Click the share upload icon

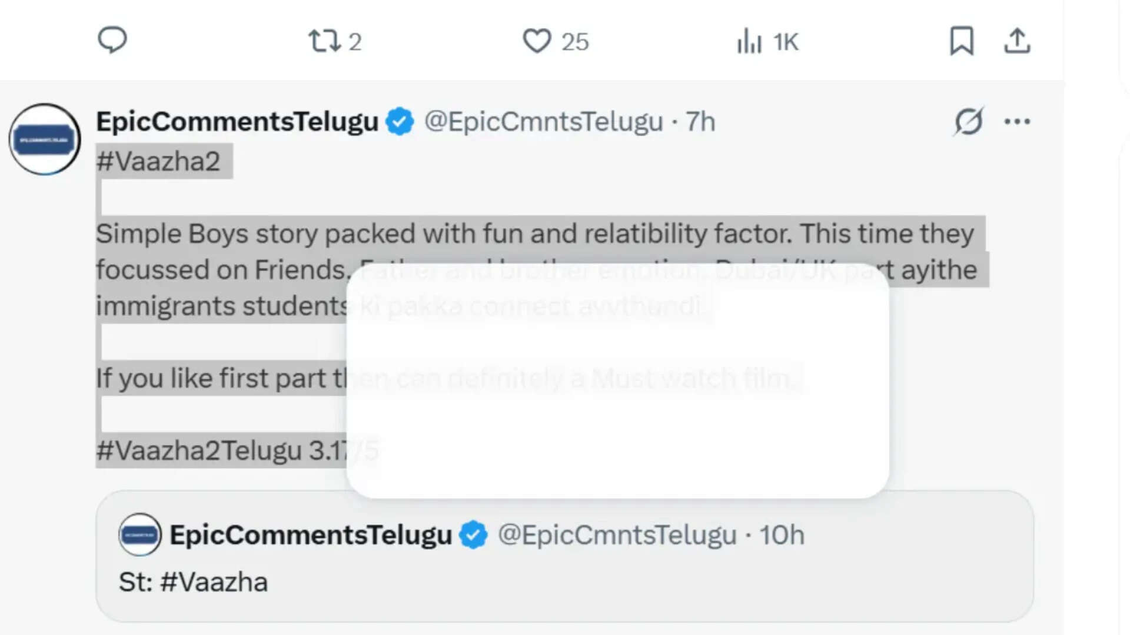pyautogui.click(x=1017, y=41)
